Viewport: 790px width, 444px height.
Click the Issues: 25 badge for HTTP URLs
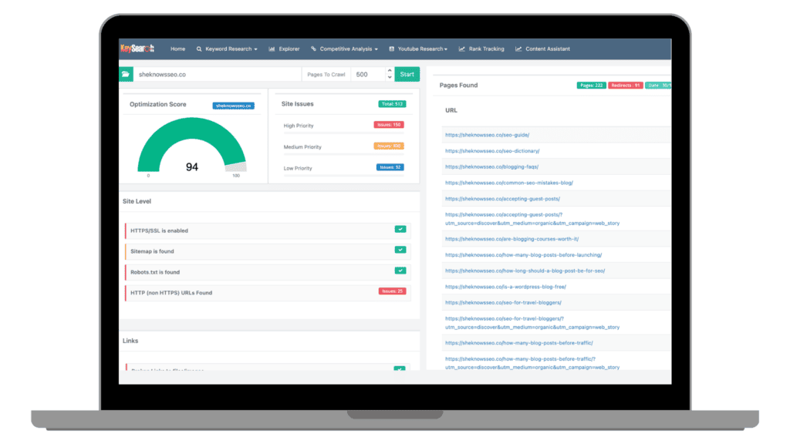[392, 291]
